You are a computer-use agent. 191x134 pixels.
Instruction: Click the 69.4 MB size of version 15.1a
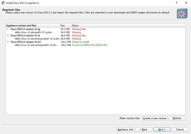pos(65,35)
